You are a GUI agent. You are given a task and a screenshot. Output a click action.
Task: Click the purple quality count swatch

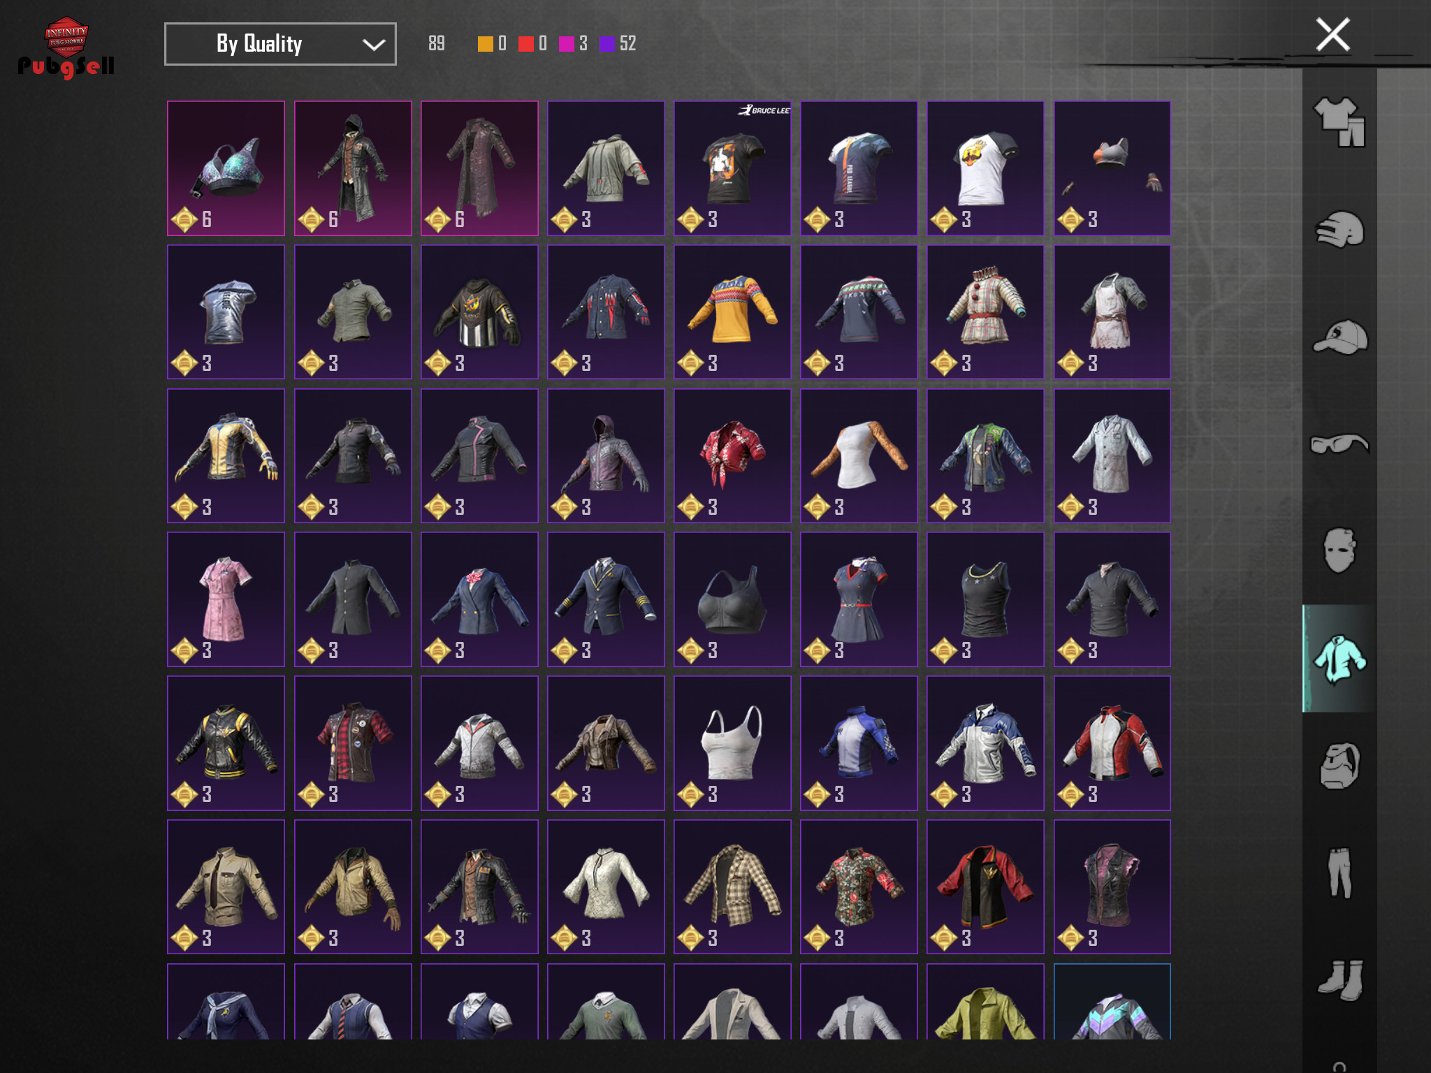tap(606, 44)
